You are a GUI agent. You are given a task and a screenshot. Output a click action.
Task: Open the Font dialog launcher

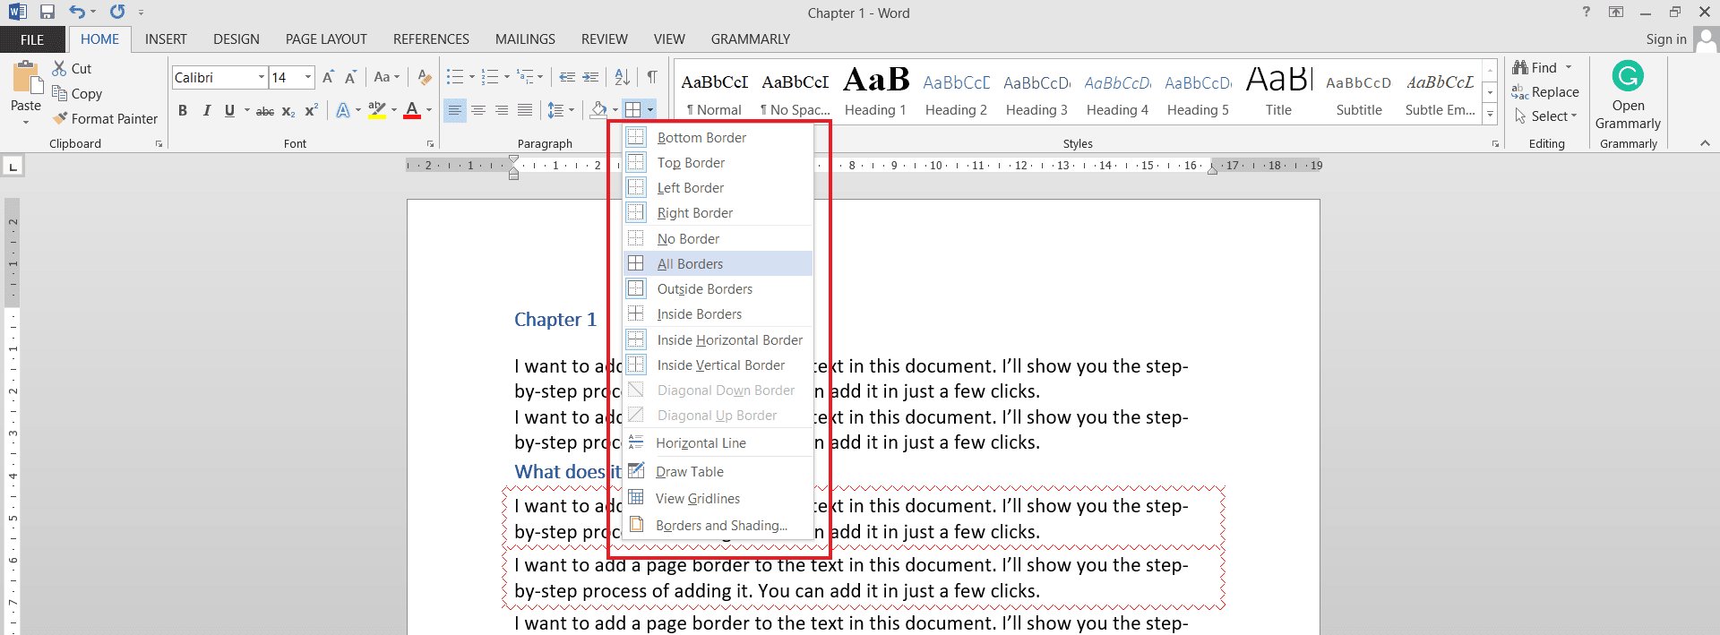(x=430, y=144)
